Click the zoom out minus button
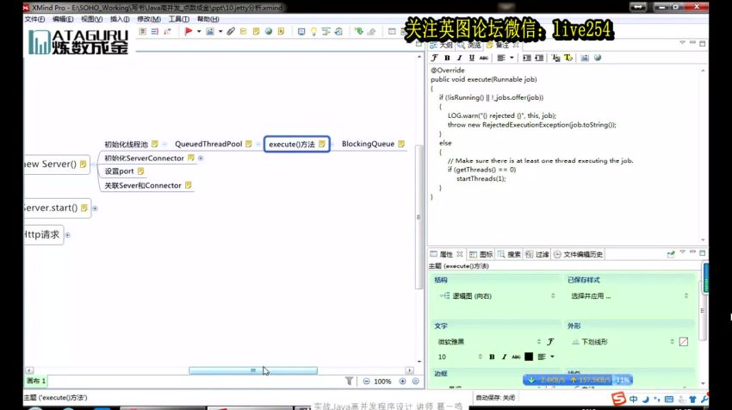The width and height of the screenshot is (732, 410). click(366, 381)
